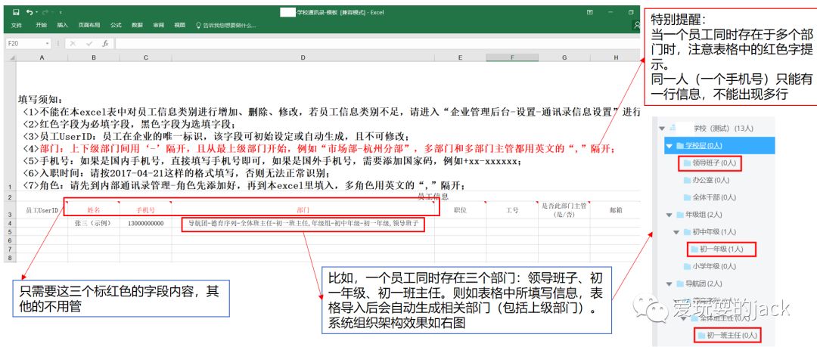The height and width of the screenshot is (347, 817).
Task: Select the 导航团 (2人) tree item
Action: click(699, 283)
